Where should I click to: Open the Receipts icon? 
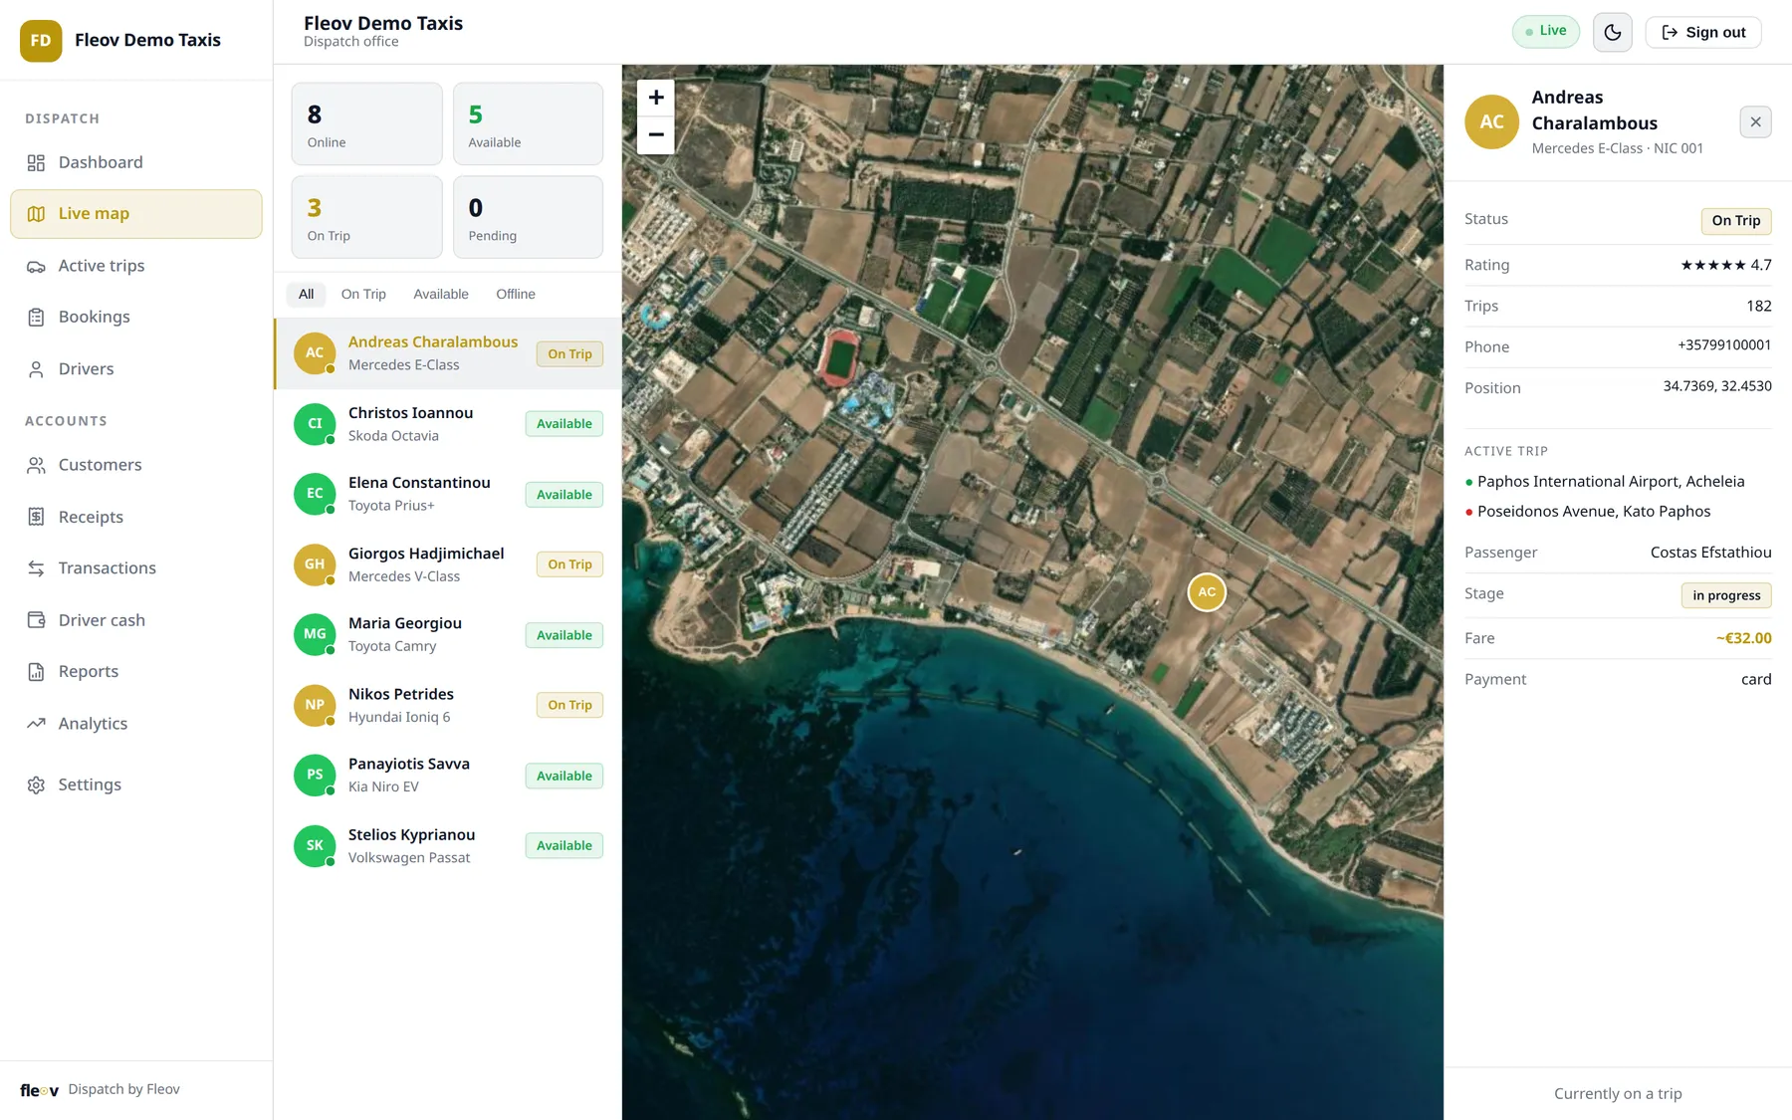(36, 517)
